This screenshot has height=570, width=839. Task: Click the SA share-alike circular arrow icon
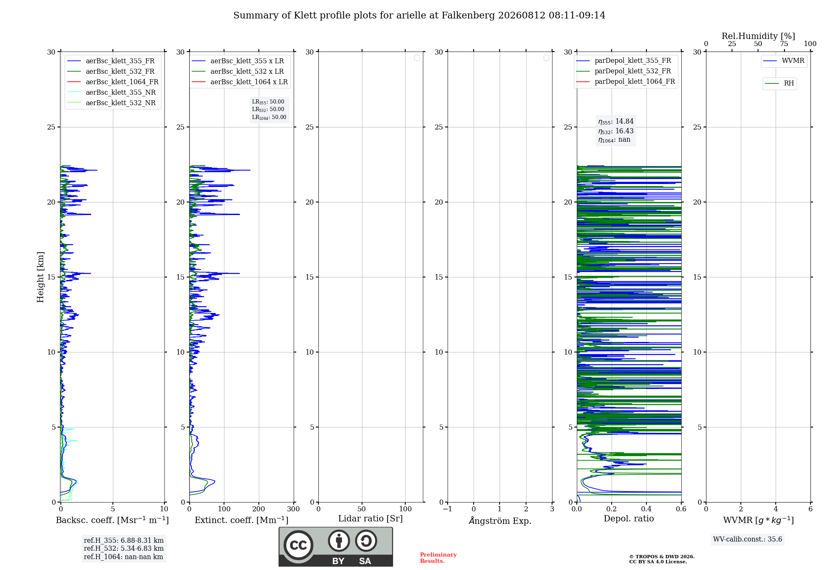tap(366, 541)
